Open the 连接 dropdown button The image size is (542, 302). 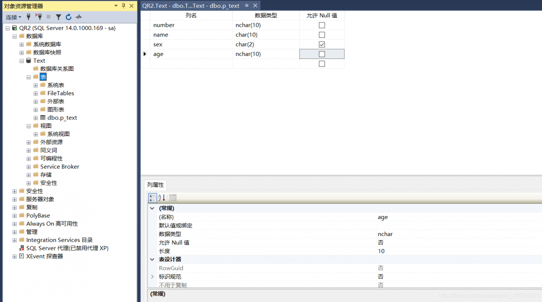pyautogui.click(x=14, y=17)
